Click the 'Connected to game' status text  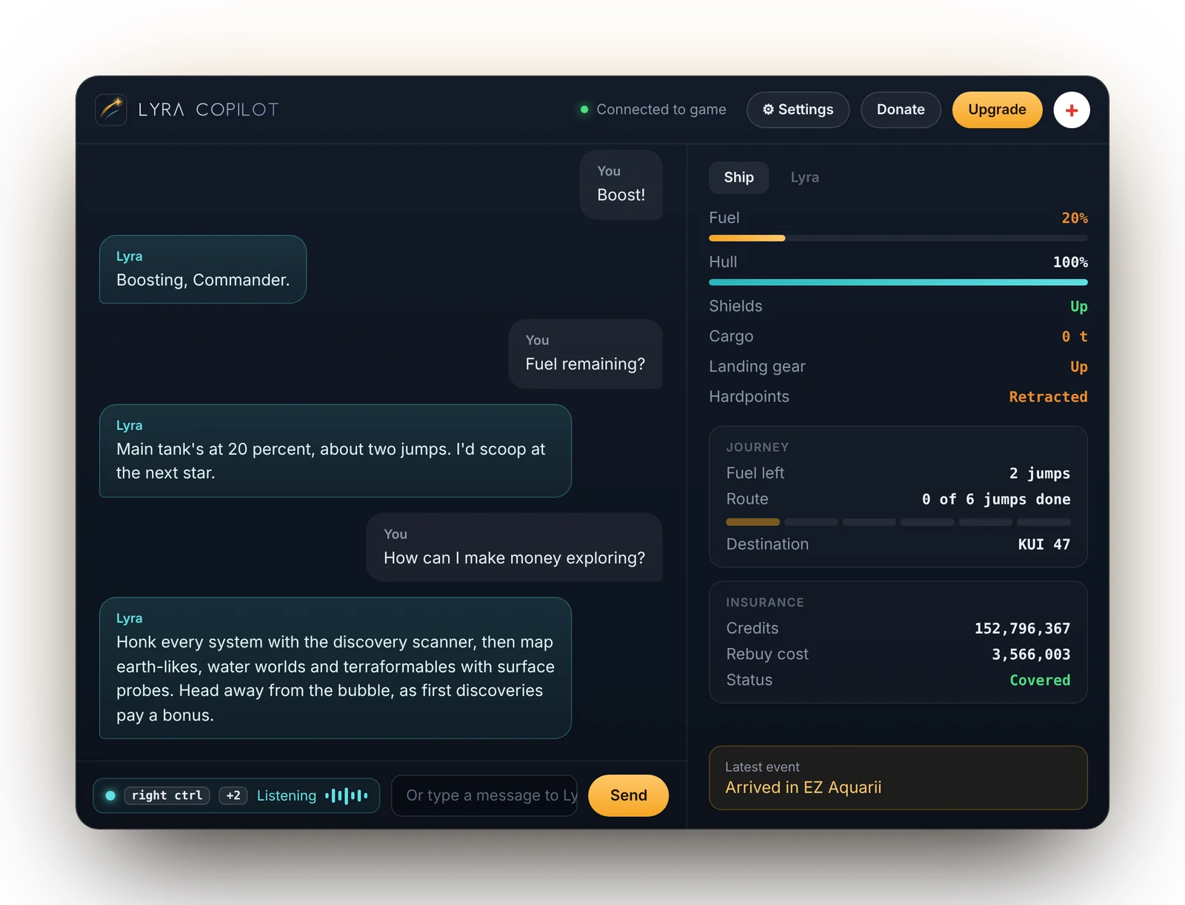[x=661, y=110]
